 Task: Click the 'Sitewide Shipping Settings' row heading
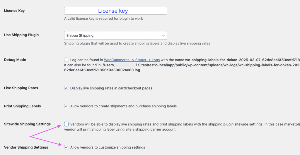(27, 124)
